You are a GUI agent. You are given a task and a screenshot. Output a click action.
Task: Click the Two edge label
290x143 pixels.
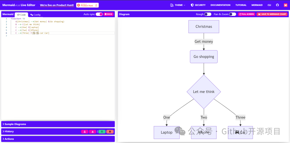coord(204,117)
